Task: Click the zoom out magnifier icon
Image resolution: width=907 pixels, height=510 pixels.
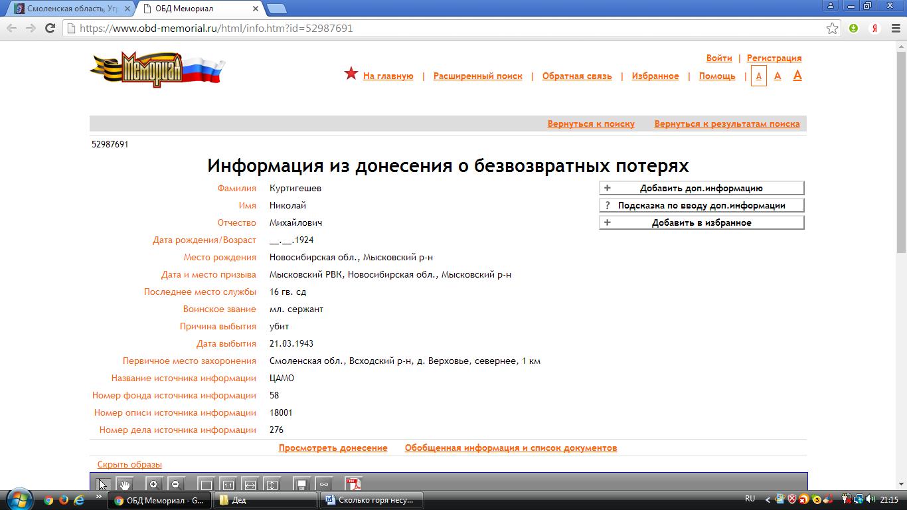Action: [x=175, y=484]
